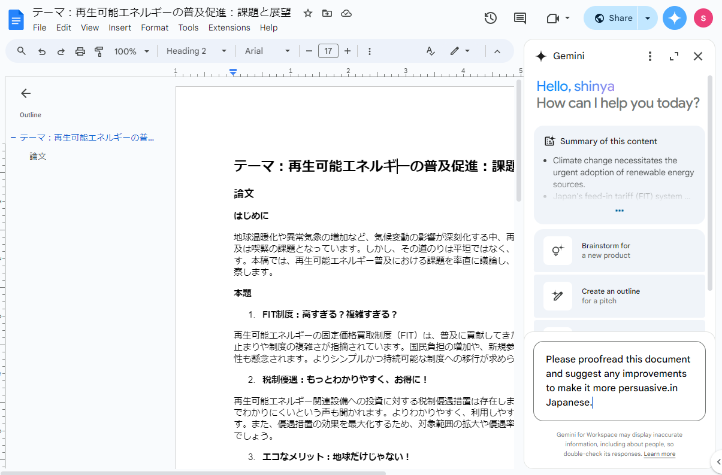Image resolution: width=722 pixels, height=475 pixels.
Task: Close the document outline with back arrow
Action: (x=25, y=93)
